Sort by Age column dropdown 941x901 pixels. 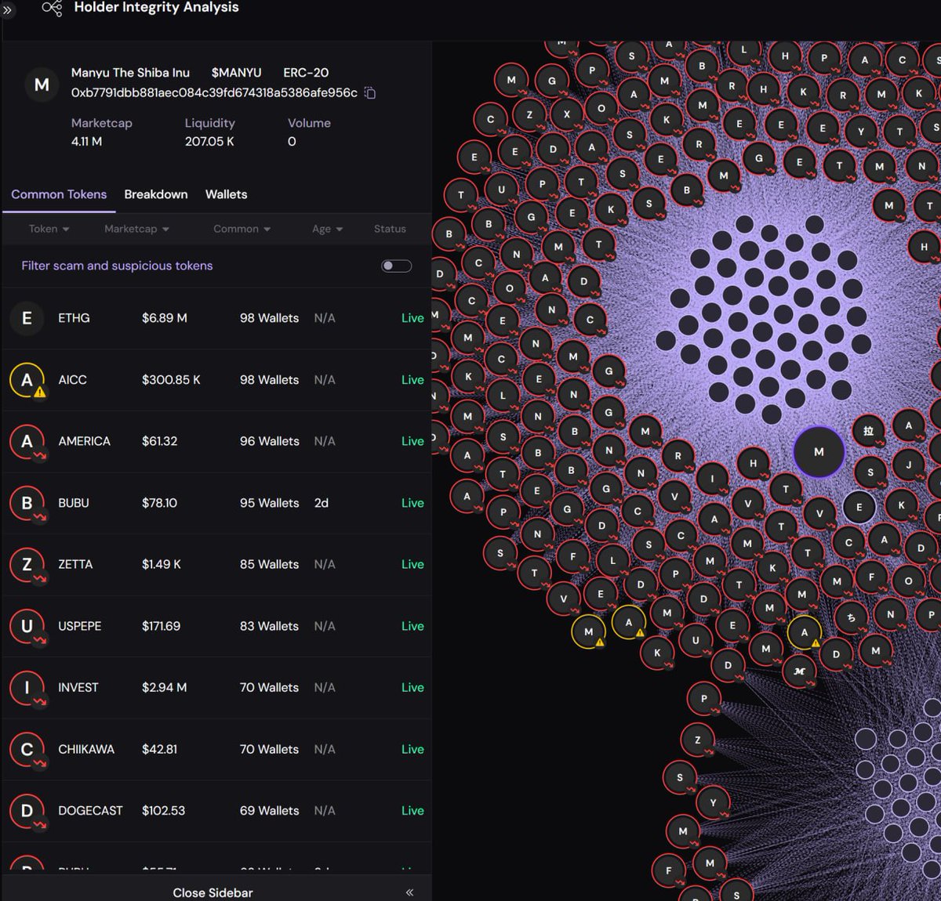(x=327, y=229)
